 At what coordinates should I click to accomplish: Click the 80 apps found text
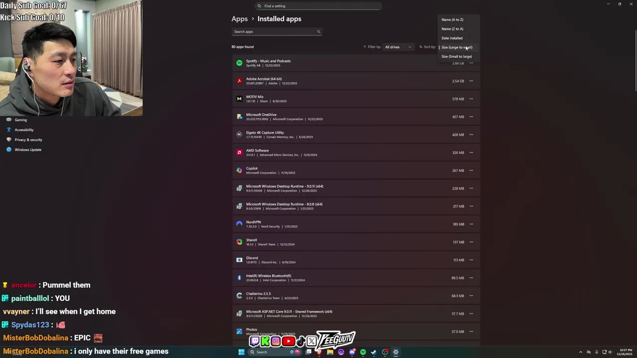[242, 47]
